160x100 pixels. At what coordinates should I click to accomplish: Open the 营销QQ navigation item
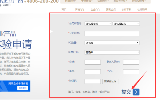coord(79,10)
